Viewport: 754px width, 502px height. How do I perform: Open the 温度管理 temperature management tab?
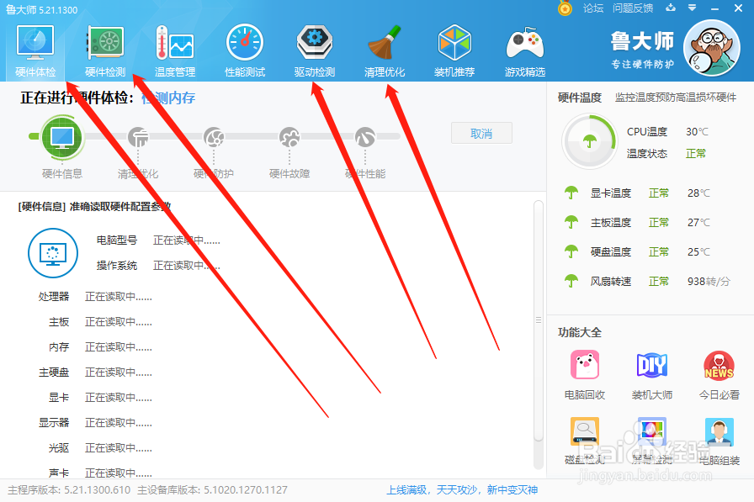tap(175, 51)
